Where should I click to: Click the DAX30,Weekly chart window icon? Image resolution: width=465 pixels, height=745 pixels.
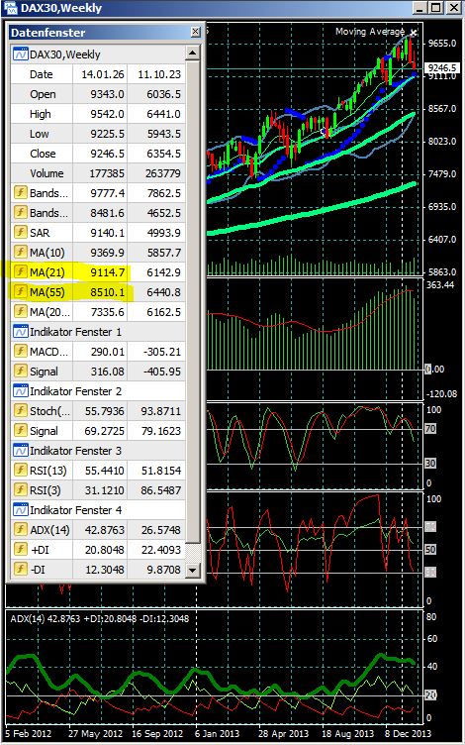click(11, 8)
